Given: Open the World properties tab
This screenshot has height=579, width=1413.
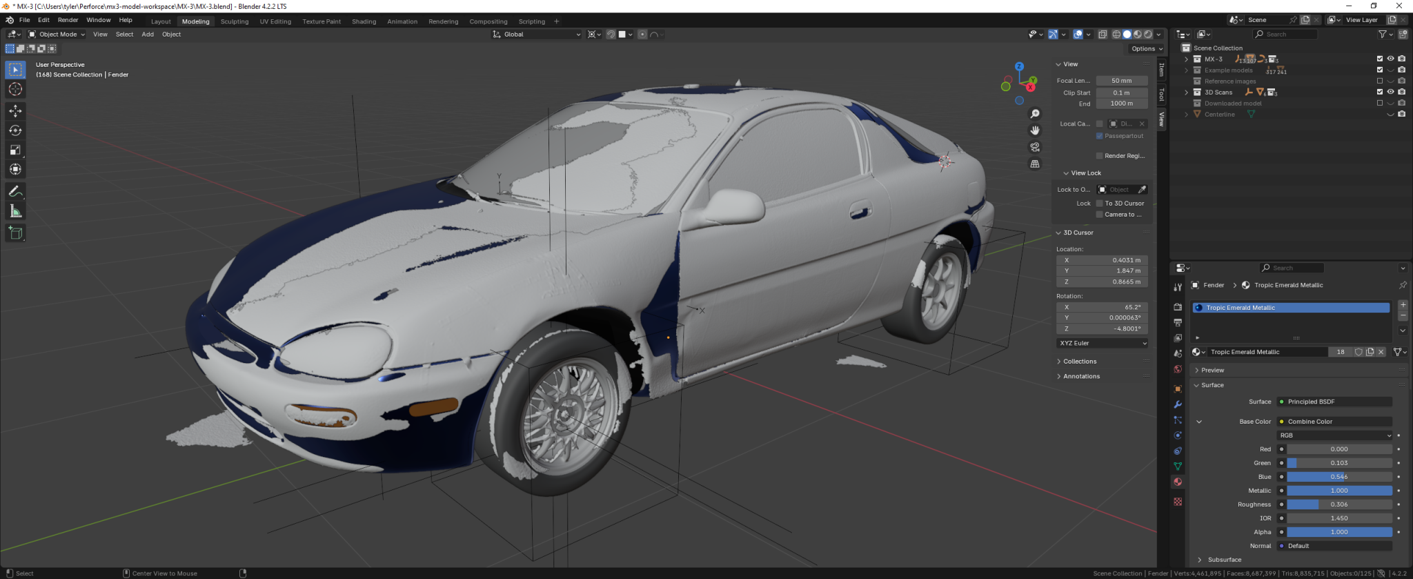Looking at the screenshot, I should coord(1178,369).
